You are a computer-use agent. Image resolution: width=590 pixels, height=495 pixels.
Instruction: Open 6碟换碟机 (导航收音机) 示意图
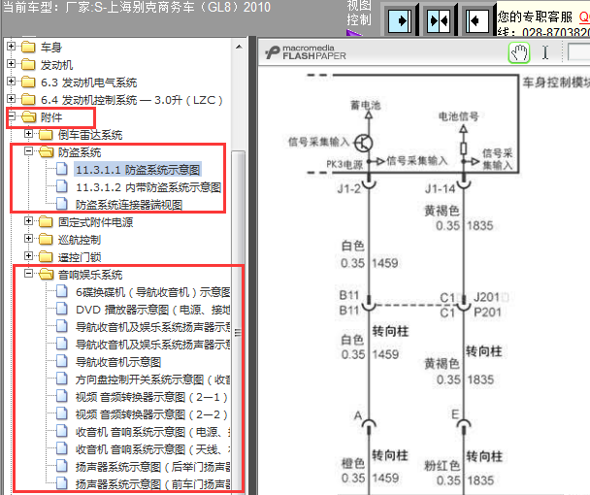pyautogui.click(x=152, y=292)
